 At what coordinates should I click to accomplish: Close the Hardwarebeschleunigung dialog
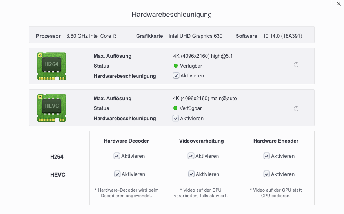[x=339, y=4]
